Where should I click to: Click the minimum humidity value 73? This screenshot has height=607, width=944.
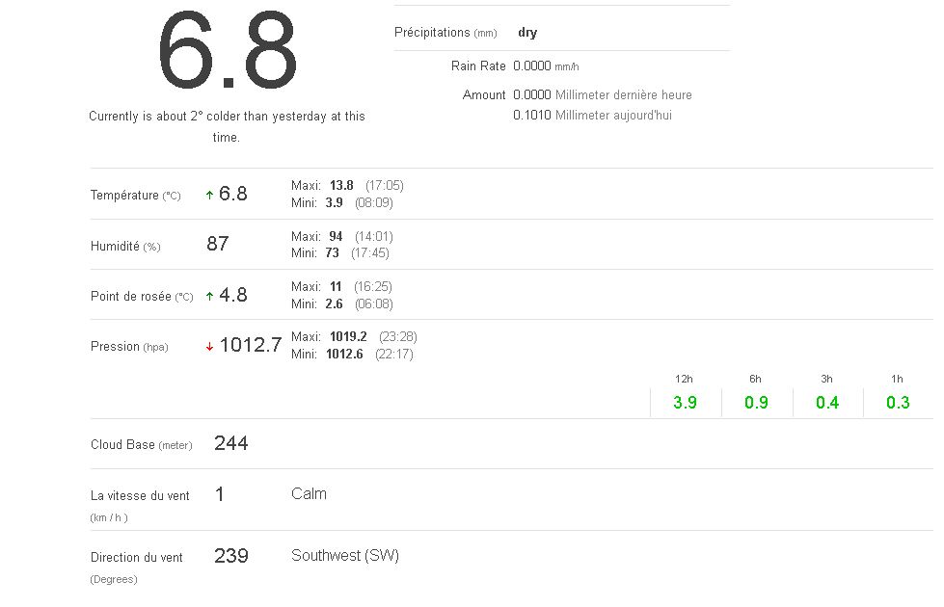332,252
